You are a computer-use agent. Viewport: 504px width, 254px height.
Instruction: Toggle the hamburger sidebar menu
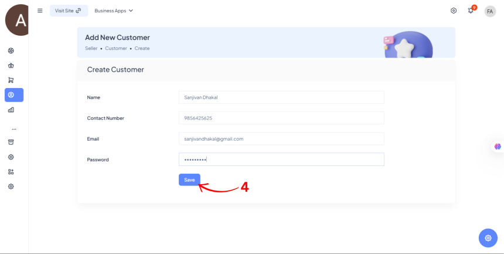(40, 11)
